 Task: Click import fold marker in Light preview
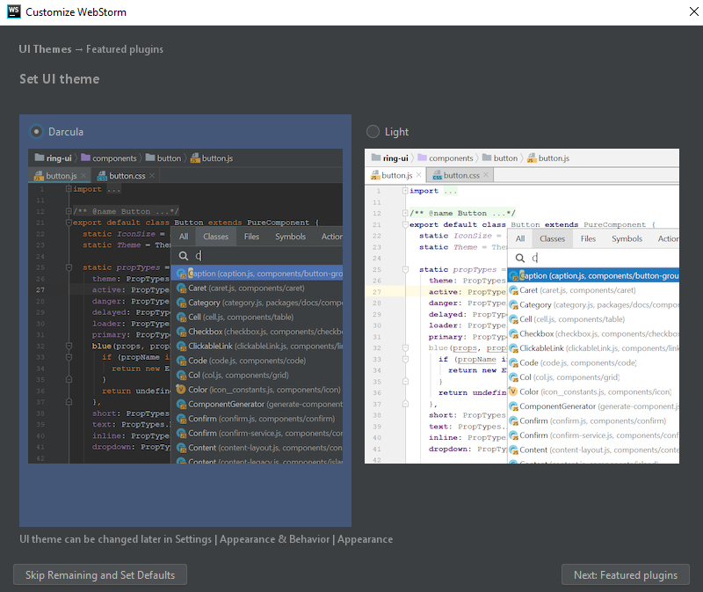405,191
